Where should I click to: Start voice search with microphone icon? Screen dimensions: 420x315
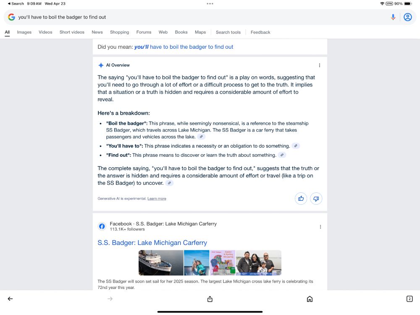click(x=393, y=17)
